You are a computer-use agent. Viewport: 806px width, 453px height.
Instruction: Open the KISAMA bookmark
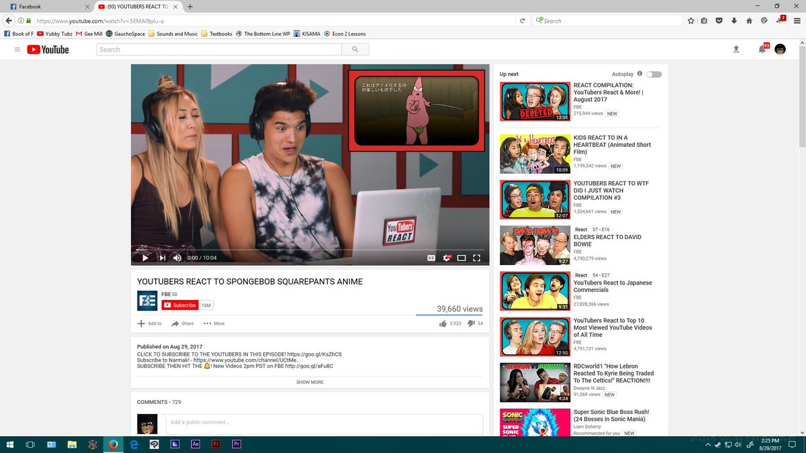pyautogui.click(x=307, y=34)
